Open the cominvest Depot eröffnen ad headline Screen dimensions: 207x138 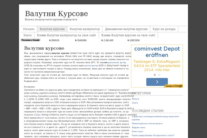click(x=157, y=52)
